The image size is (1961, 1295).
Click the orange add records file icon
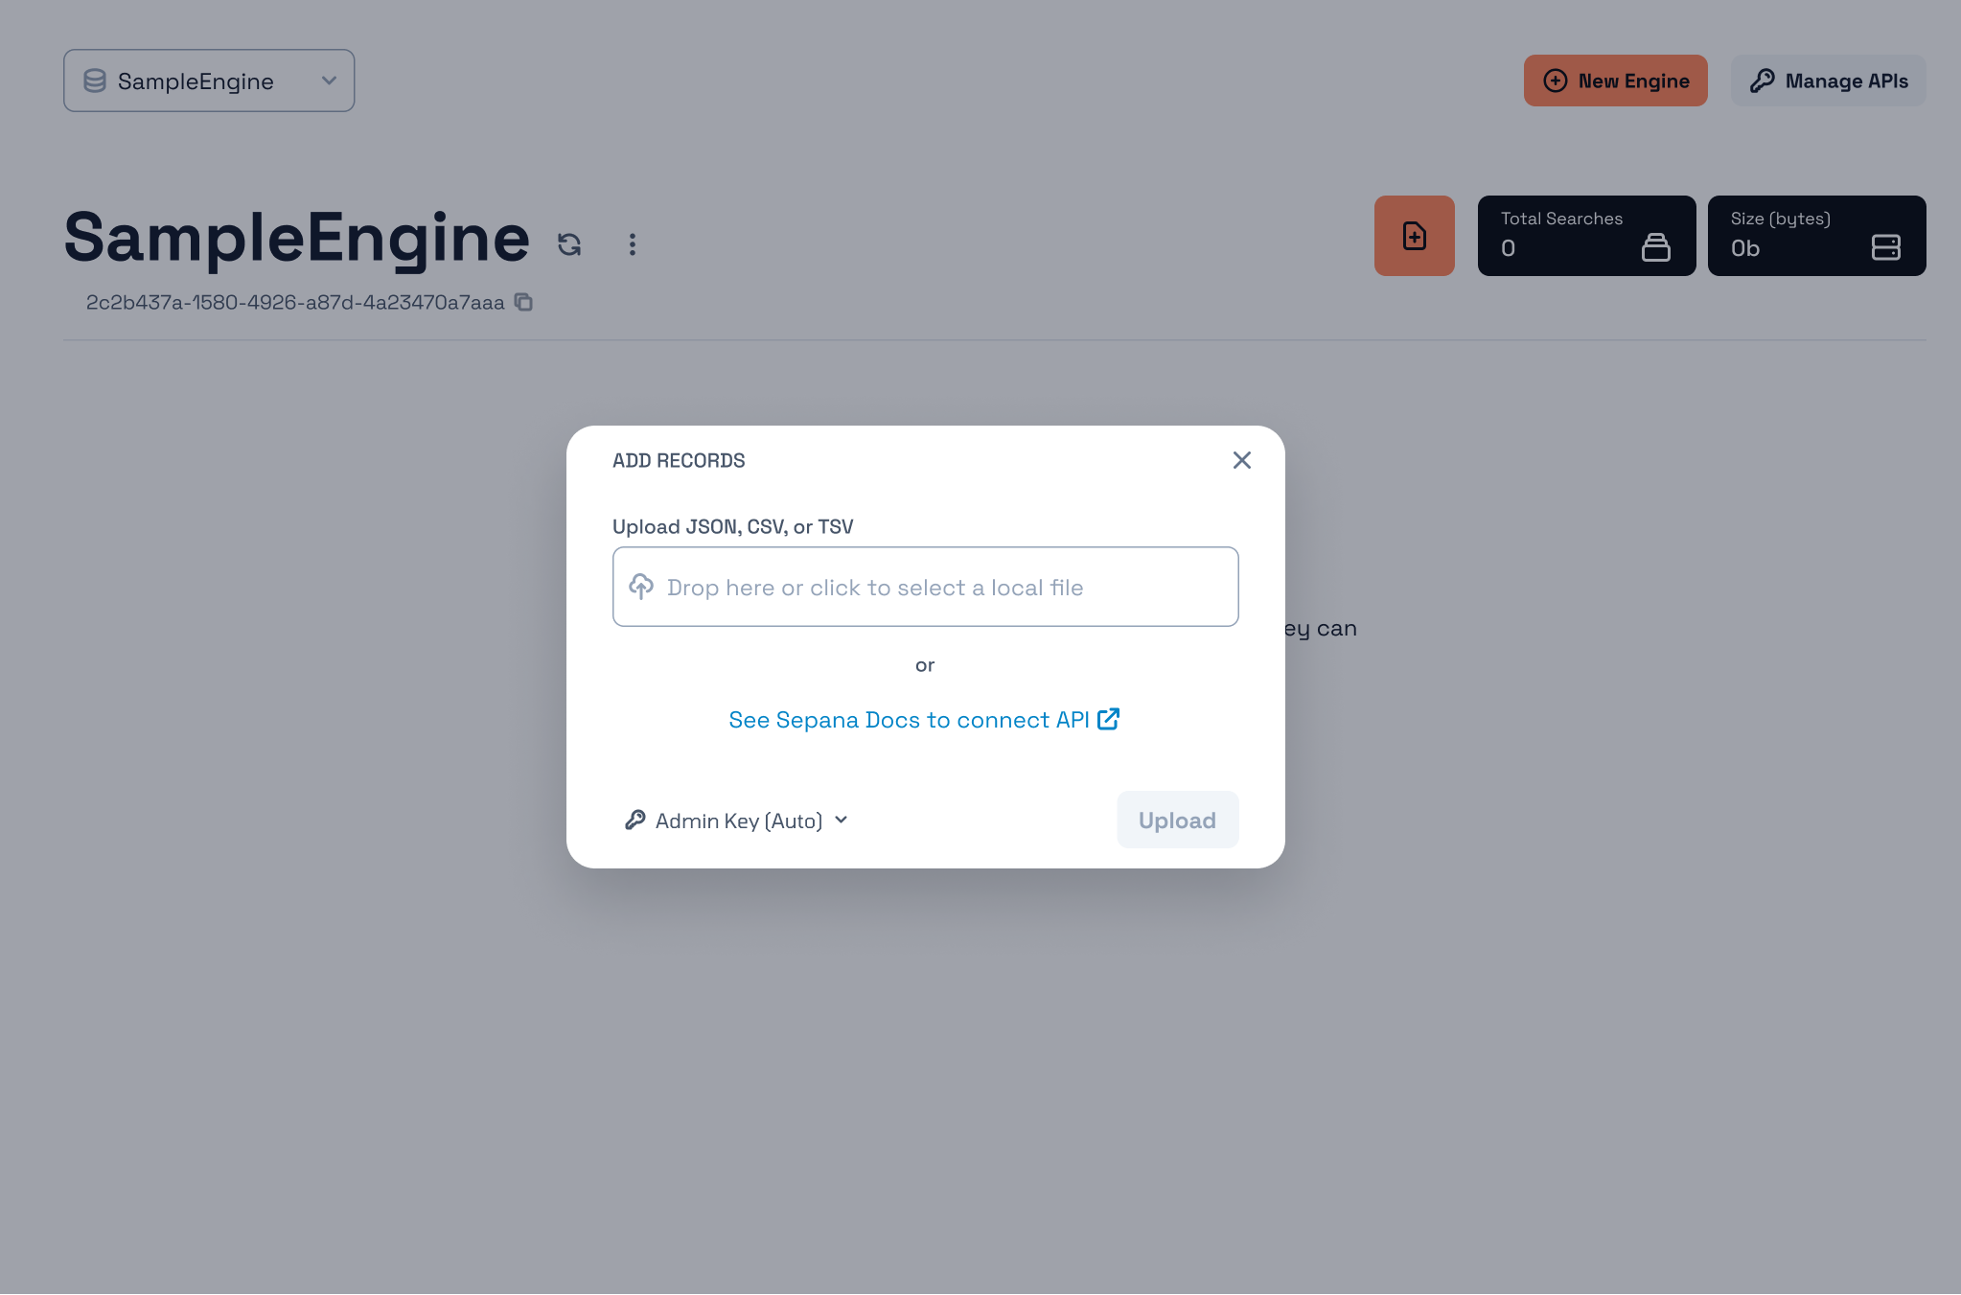[x=1414, y=236]
